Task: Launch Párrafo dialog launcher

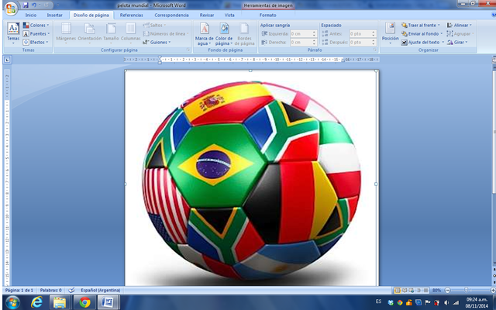Action: 375,50
